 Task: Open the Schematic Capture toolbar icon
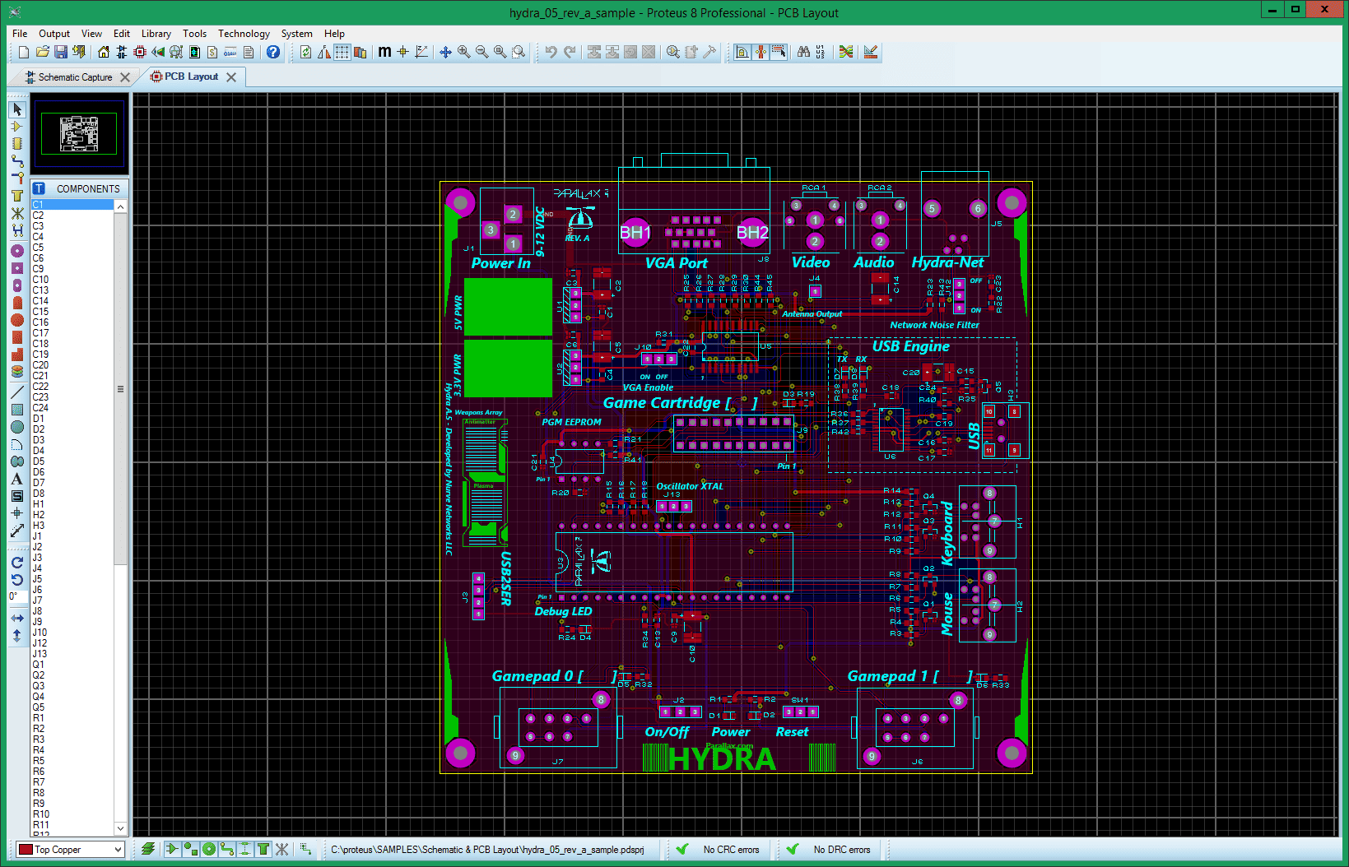pyautogui.click(x=121, y=52)
